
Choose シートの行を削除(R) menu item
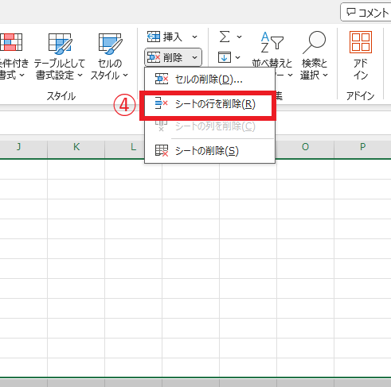pyautogui.click(x=208, y=104)
